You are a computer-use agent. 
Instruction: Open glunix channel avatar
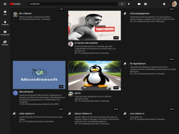tap(71, 94)
